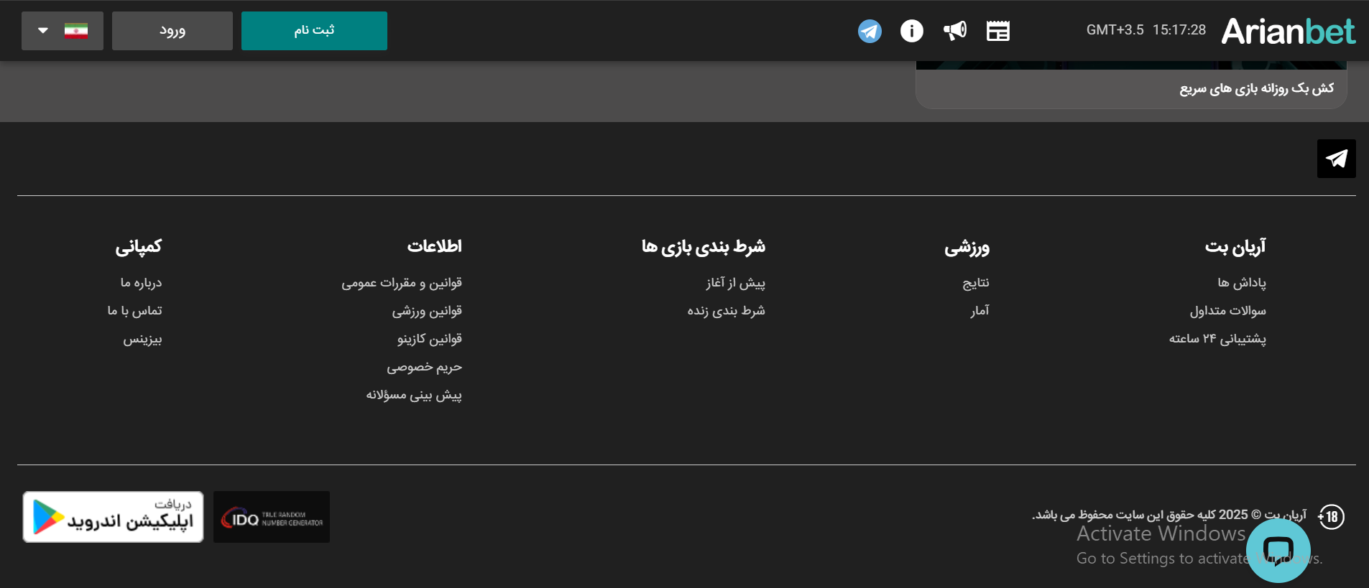The width and height of the screenshot is (1369, 588).
Task: Click the 2025 copyright notice text
Action: tap(1169, 515)
